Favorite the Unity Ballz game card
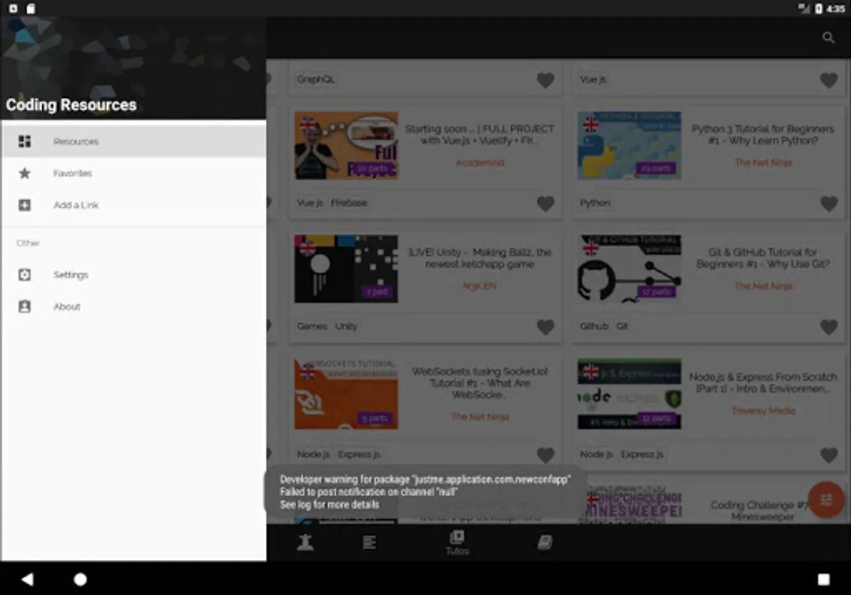851x595 pixels. [x=546, y=327]
